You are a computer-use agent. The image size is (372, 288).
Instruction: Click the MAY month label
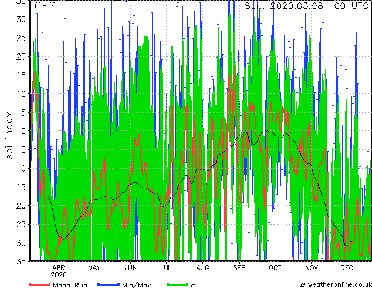coord(94,268)
